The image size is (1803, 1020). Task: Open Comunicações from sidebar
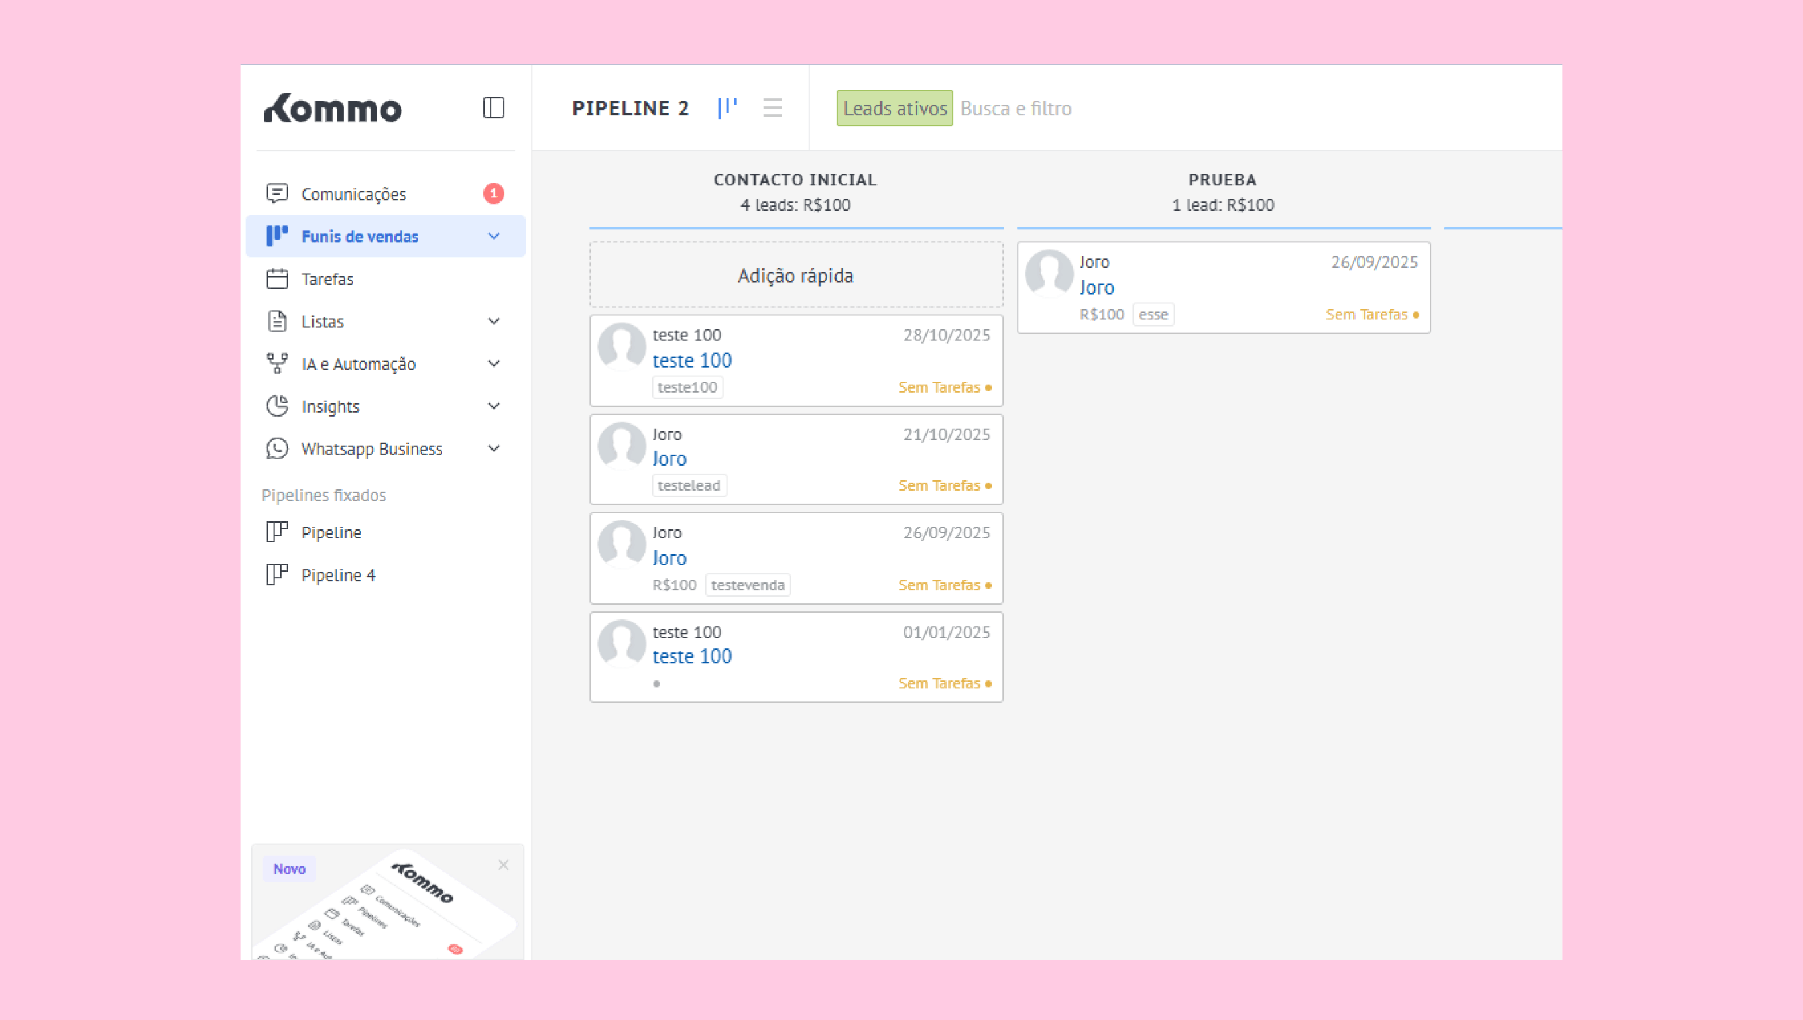(353, 194)
